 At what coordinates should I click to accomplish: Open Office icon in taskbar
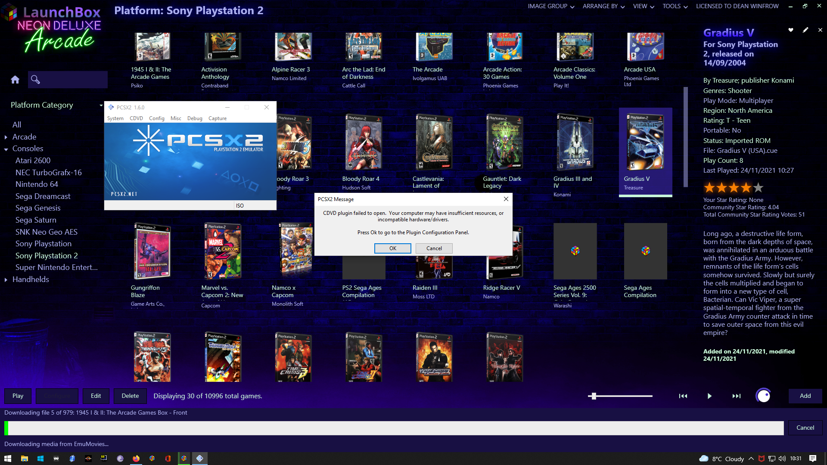168,459
